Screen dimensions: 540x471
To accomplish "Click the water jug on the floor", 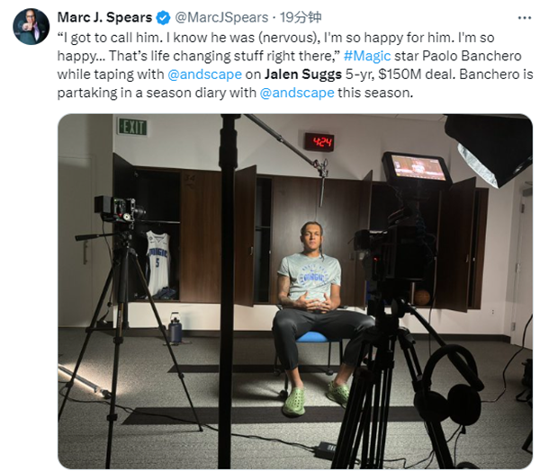I will click(x=175, y=327).
